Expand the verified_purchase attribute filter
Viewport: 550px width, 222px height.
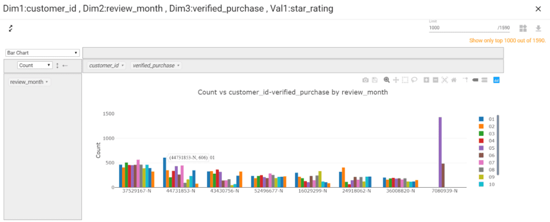[156, 65]
